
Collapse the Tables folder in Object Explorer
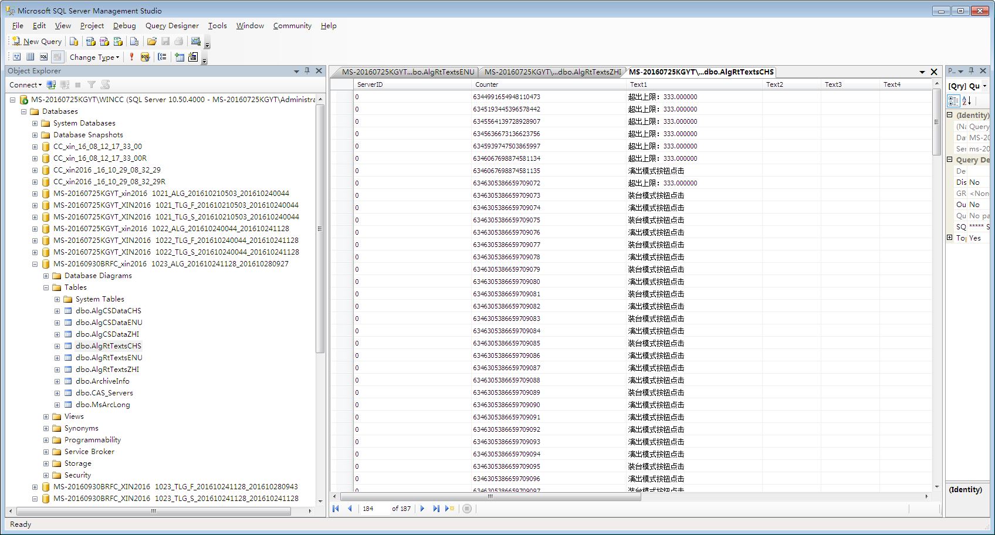click(x=46, y=287)
